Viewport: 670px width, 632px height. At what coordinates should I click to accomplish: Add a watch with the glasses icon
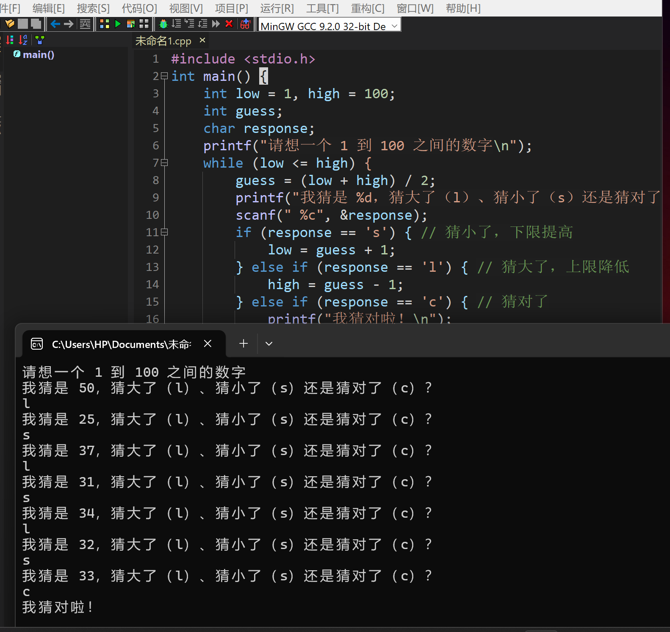click(245, 24)
